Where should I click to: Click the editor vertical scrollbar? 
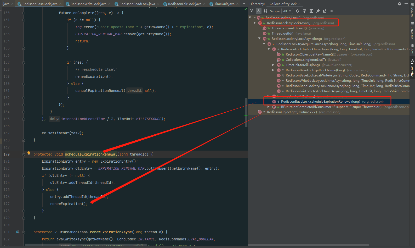[x=246, y=112]
